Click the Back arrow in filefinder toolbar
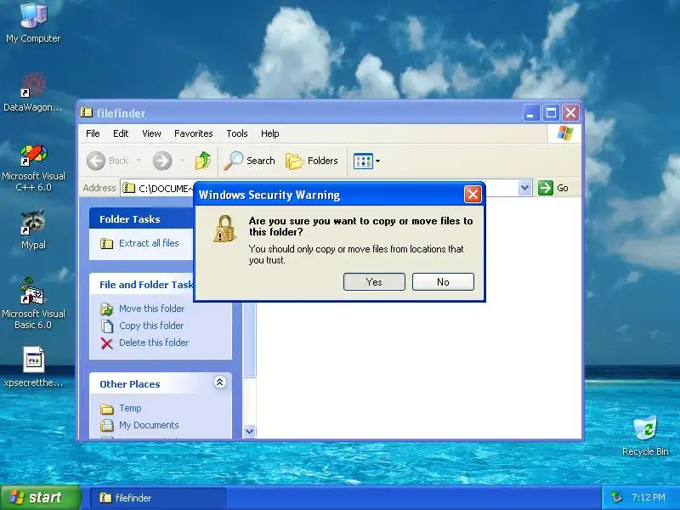This screenshot has height=510, width=680. click(x=96, y=161)
